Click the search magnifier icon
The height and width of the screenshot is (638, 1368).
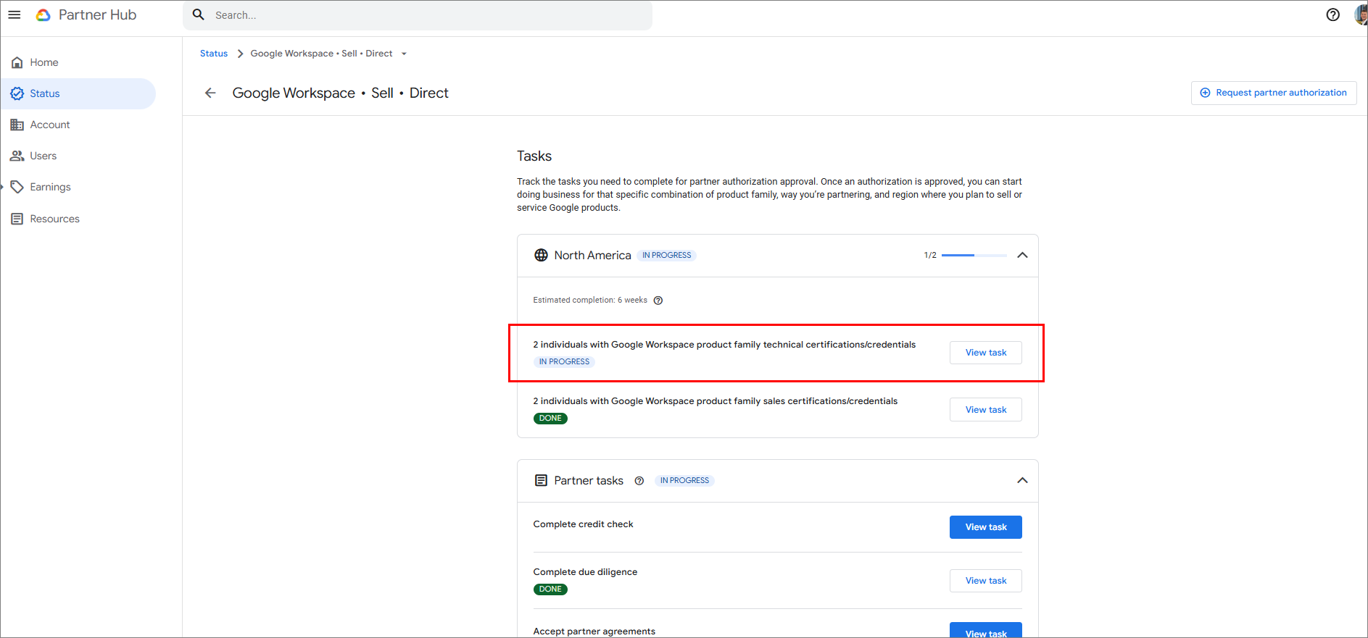pyautogui.click(x=199, y=14)
